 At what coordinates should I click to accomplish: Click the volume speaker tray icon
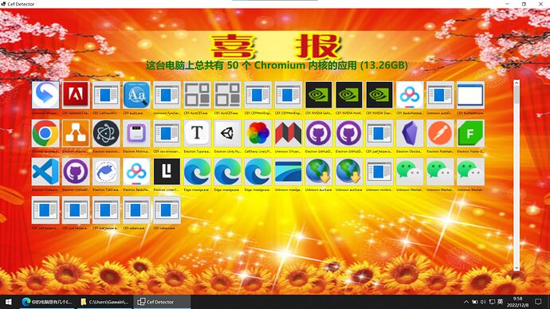click(x=483, y=302)
